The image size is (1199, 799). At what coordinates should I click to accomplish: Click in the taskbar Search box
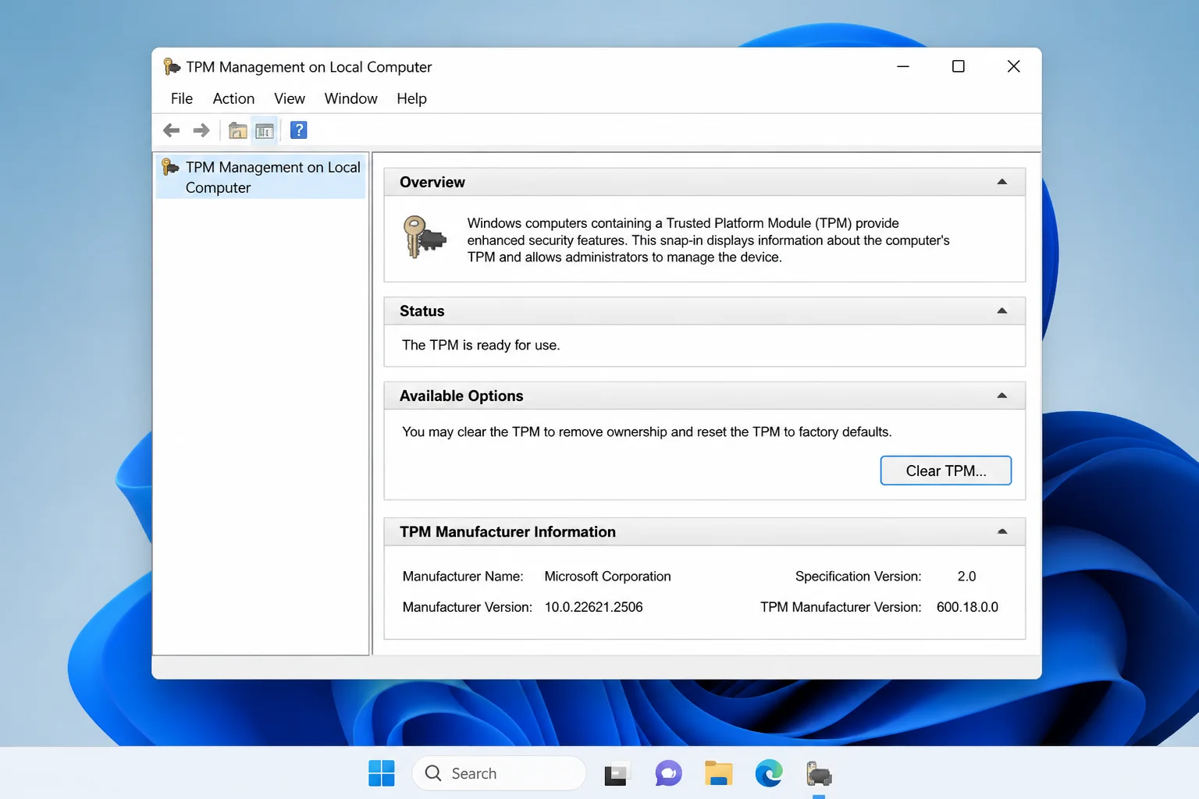pos(499,773)
